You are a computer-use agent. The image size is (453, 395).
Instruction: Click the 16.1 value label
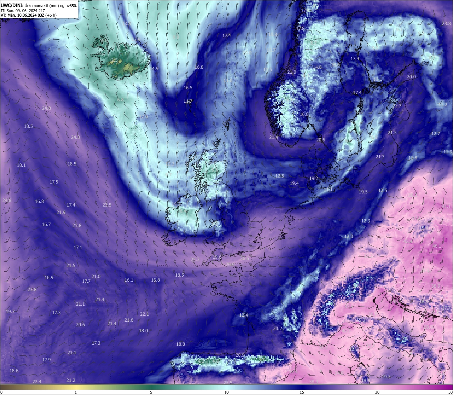click(129, 280)
